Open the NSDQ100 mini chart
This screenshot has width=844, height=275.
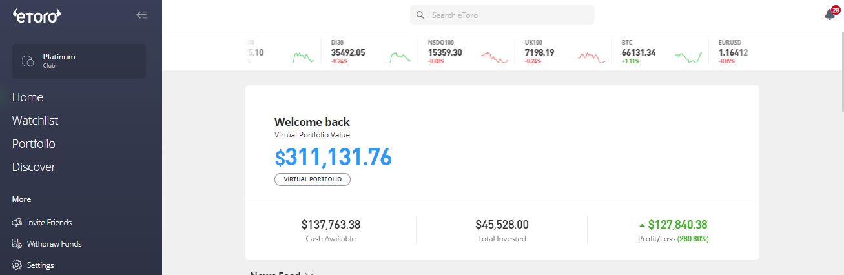point(495,57)
